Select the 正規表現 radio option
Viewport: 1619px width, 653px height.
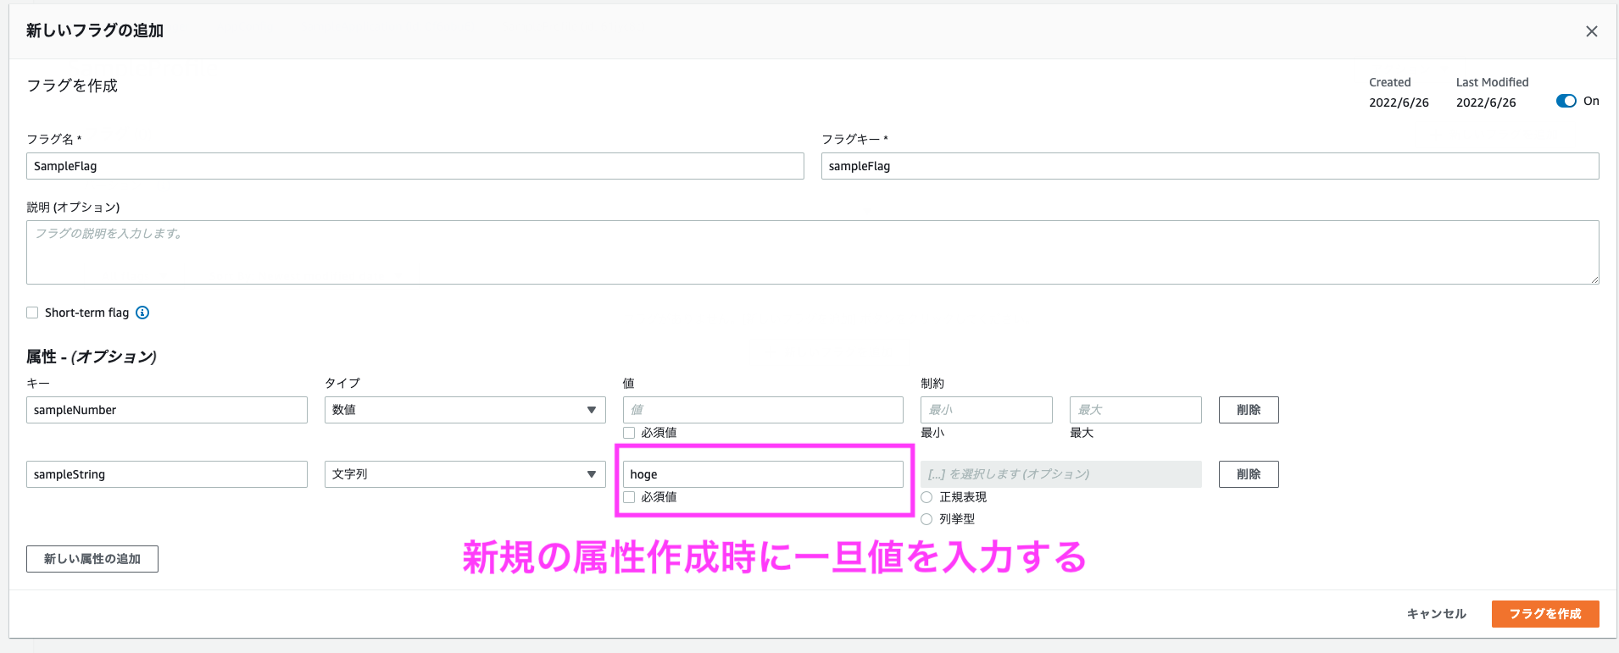pyautogui.click(x=926, y=497)
